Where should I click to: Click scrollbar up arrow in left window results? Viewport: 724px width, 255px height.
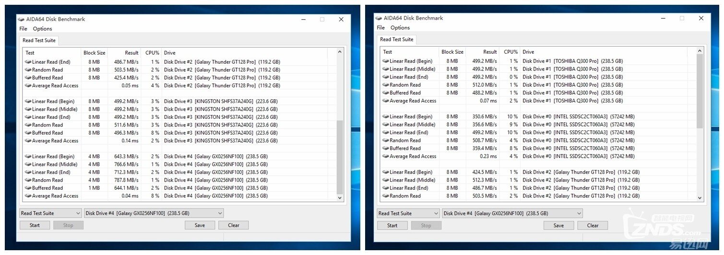click(x=340, y=52)
